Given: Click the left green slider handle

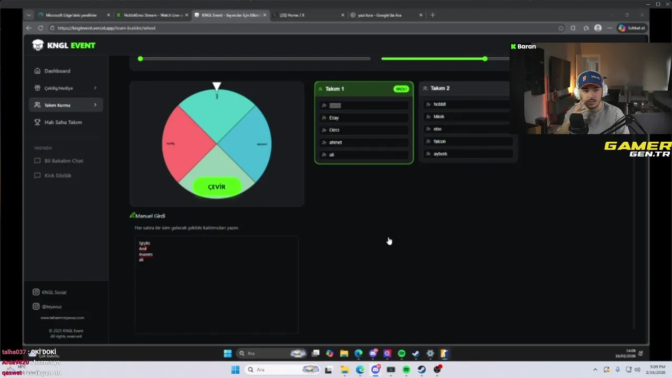Looking at the screenshot, I should [140, 59].
